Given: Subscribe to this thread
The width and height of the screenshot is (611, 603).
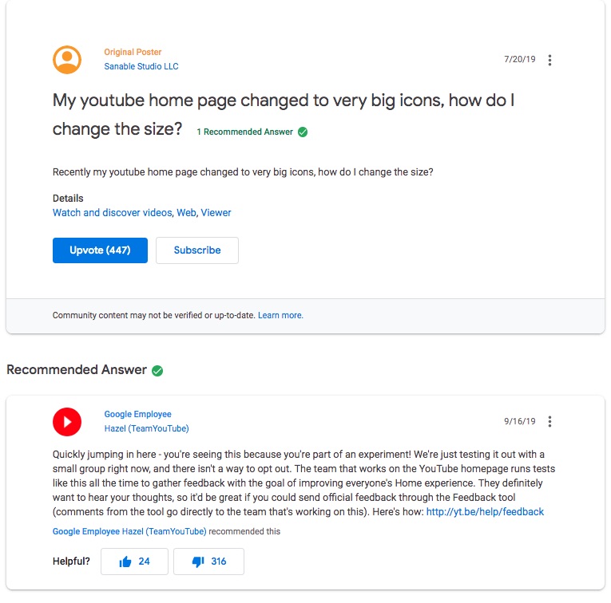Looking at the screenshot, I should click(197, 250).
